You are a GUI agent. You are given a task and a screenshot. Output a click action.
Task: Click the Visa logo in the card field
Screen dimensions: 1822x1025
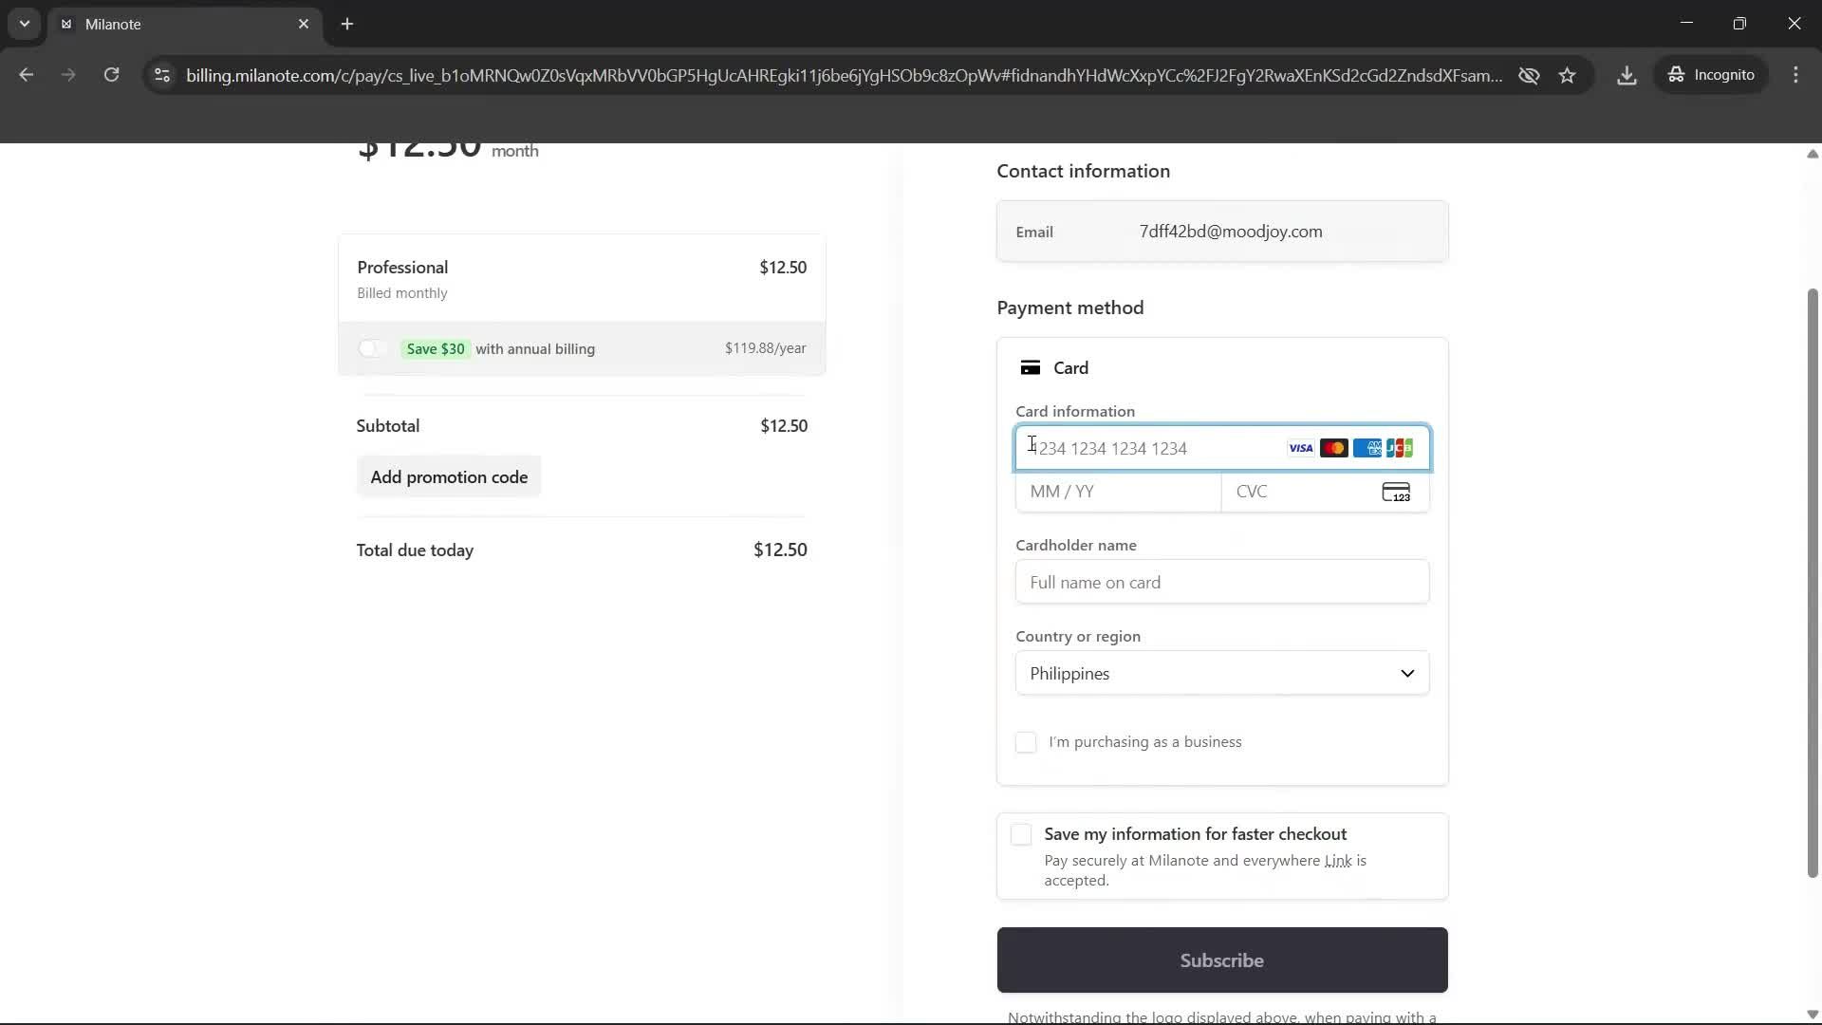[x=1300, y=447]
